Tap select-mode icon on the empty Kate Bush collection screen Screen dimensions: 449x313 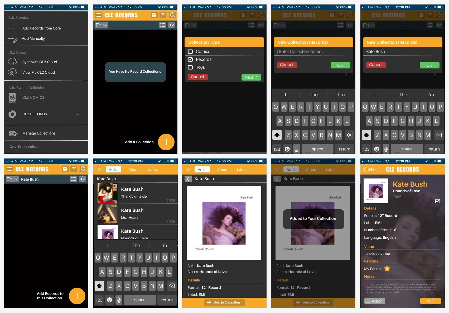tap(65, 169)
